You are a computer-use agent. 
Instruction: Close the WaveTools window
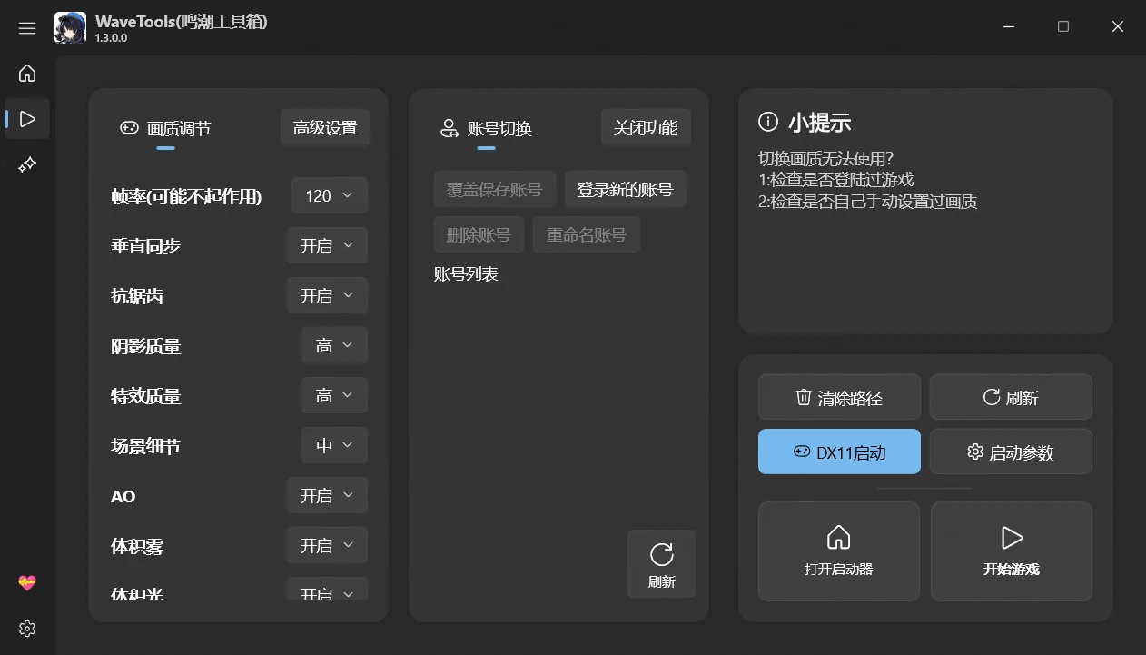click(x=1118, y=27)
